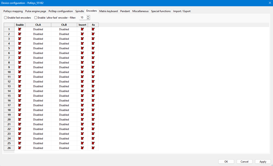Increase the filter value with up arrow
273x166 pixels.
(88, 16)
